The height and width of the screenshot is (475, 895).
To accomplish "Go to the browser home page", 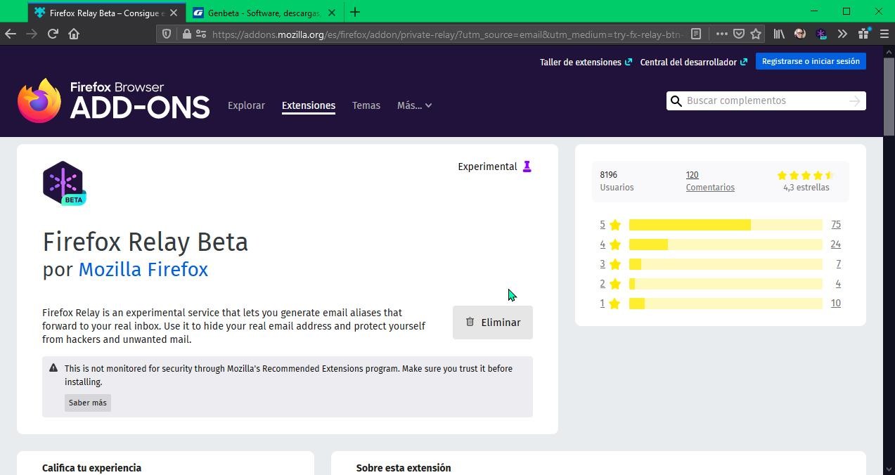I will (x=74, y=34).
